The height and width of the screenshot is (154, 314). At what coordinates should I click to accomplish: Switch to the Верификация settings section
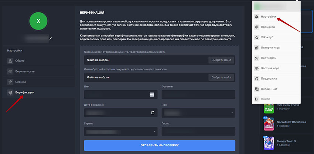tap(38, 92)
